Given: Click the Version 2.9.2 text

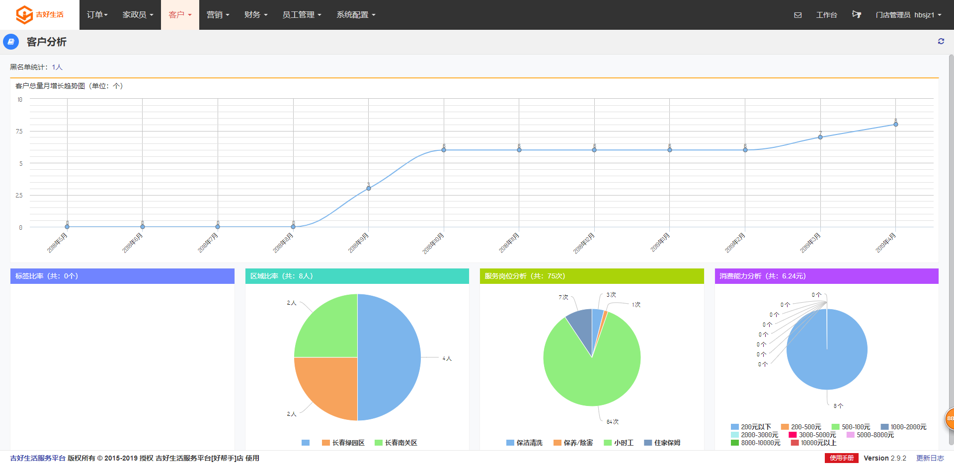Looking at the screenshot, I should pos(885,458).
